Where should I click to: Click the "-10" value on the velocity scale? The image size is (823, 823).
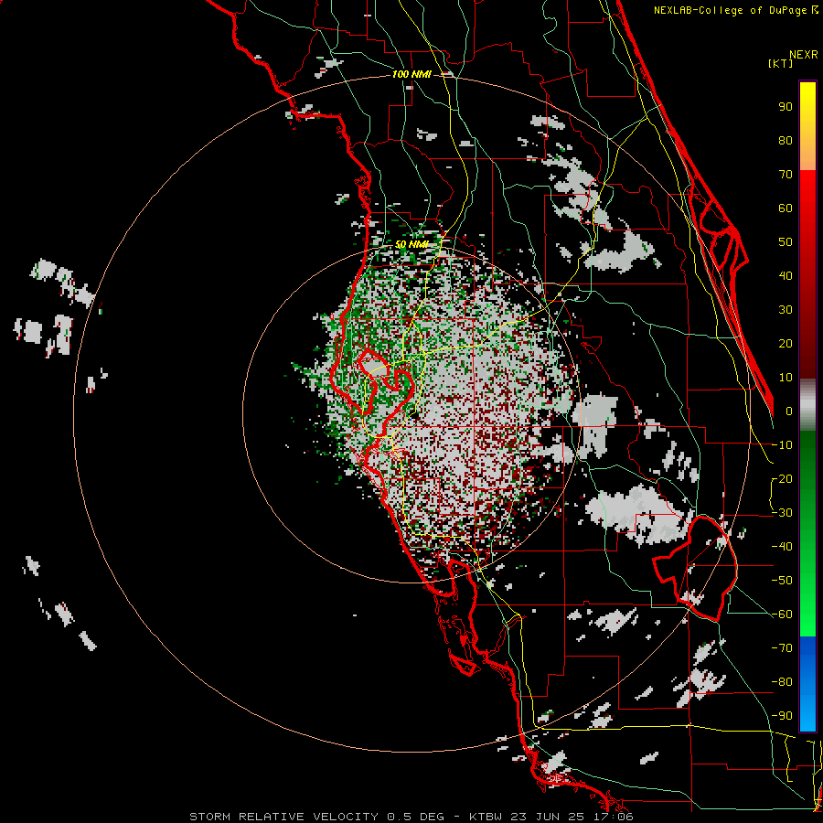tap(782, 445)
